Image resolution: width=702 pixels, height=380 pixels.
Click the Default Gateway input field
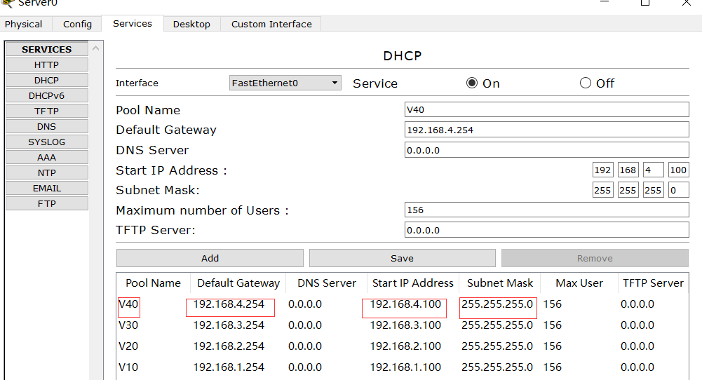[546, 130]
